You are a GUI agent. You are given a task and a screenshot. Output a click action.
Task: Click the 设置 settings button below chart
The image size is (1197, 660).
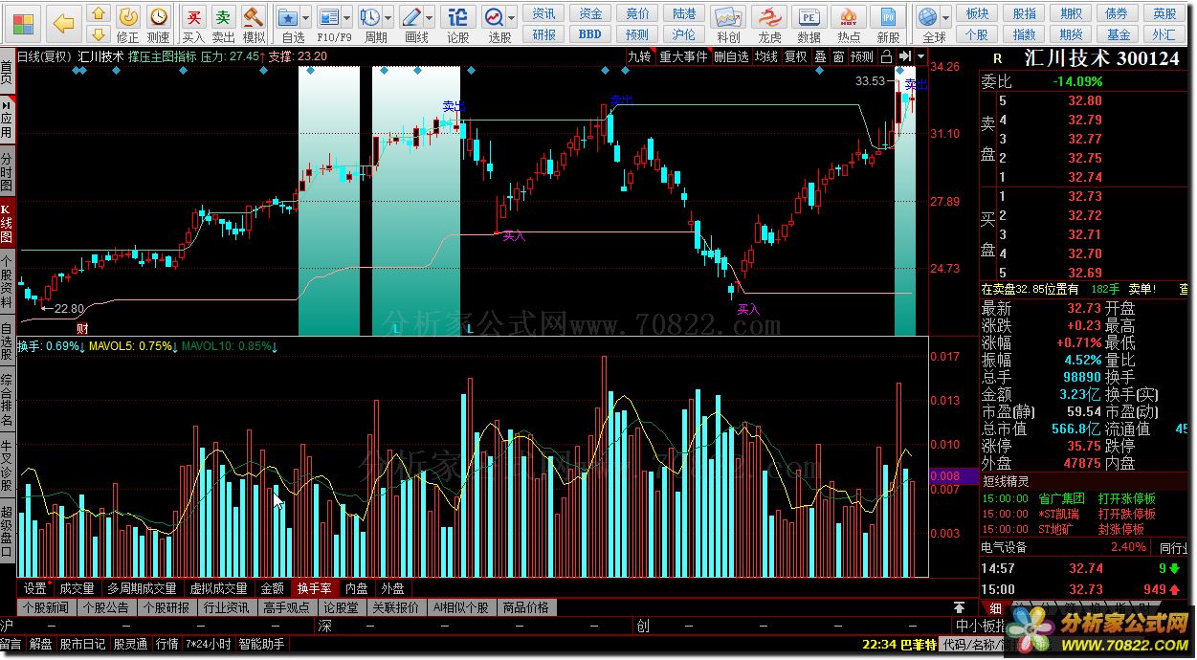(x=35, y=588)
